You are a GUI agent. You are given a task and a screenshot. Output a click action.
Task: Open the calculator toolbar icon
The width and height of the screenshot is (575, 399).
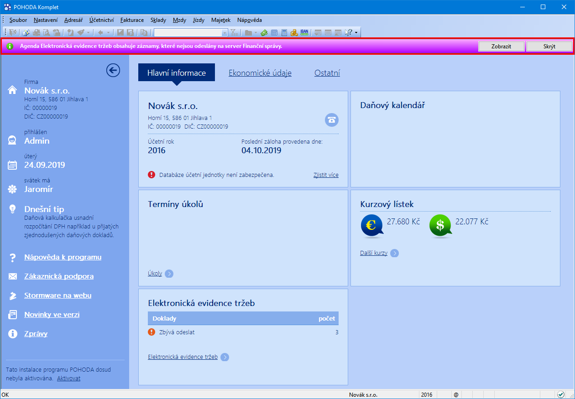click(284, 32)
